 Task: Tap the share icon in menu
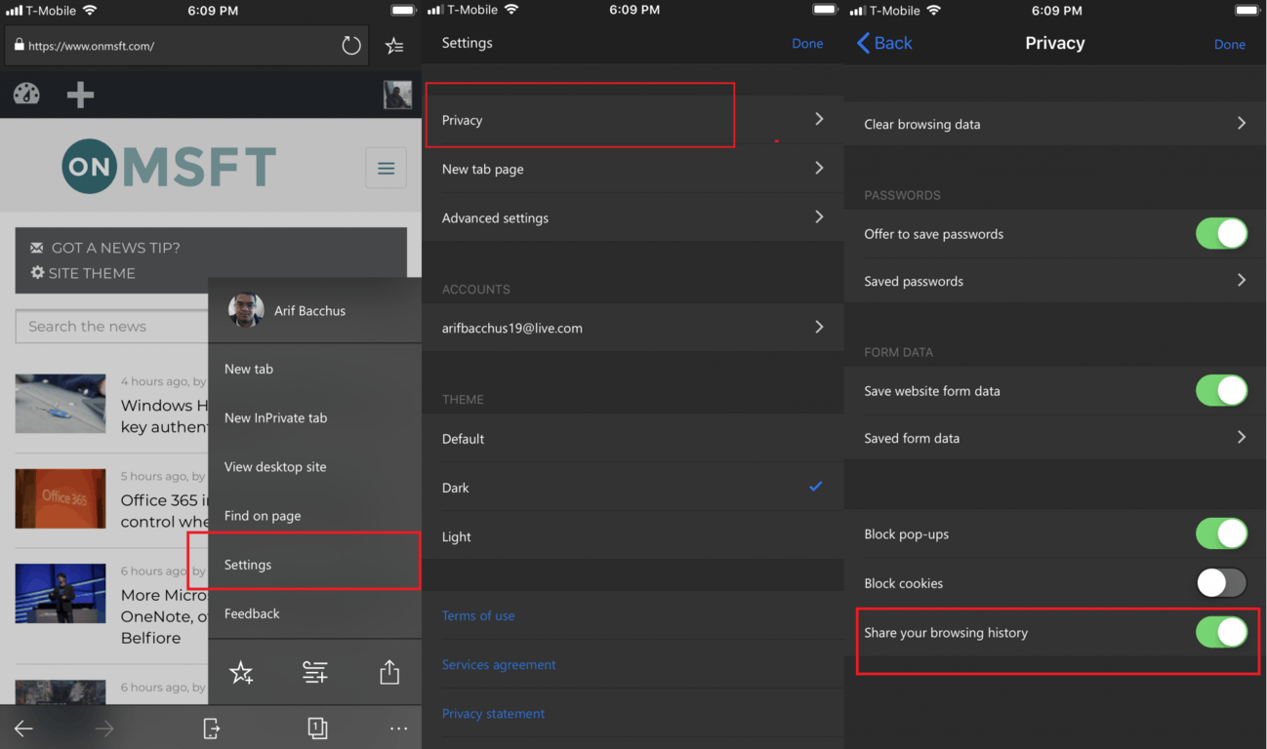click(389, 672)
